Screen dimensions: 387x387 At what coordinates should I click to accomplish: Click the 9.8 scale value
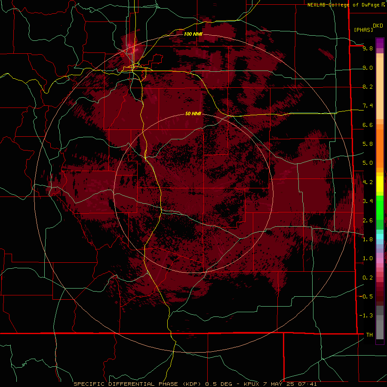[x=368, y=49]
